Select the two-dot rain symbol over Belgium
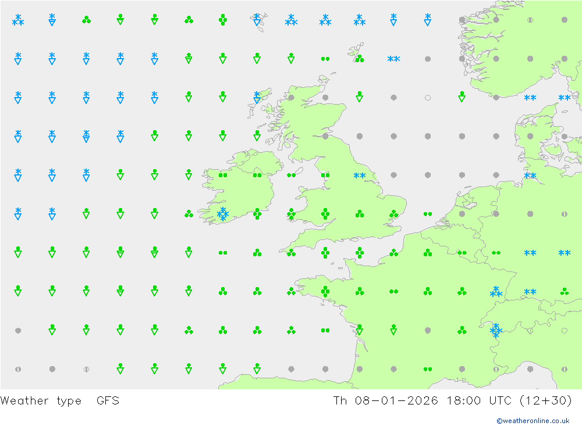 462,253
